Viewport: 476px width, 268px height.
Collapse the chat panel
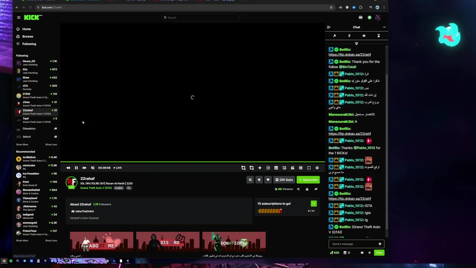click(x=328, y=27)
